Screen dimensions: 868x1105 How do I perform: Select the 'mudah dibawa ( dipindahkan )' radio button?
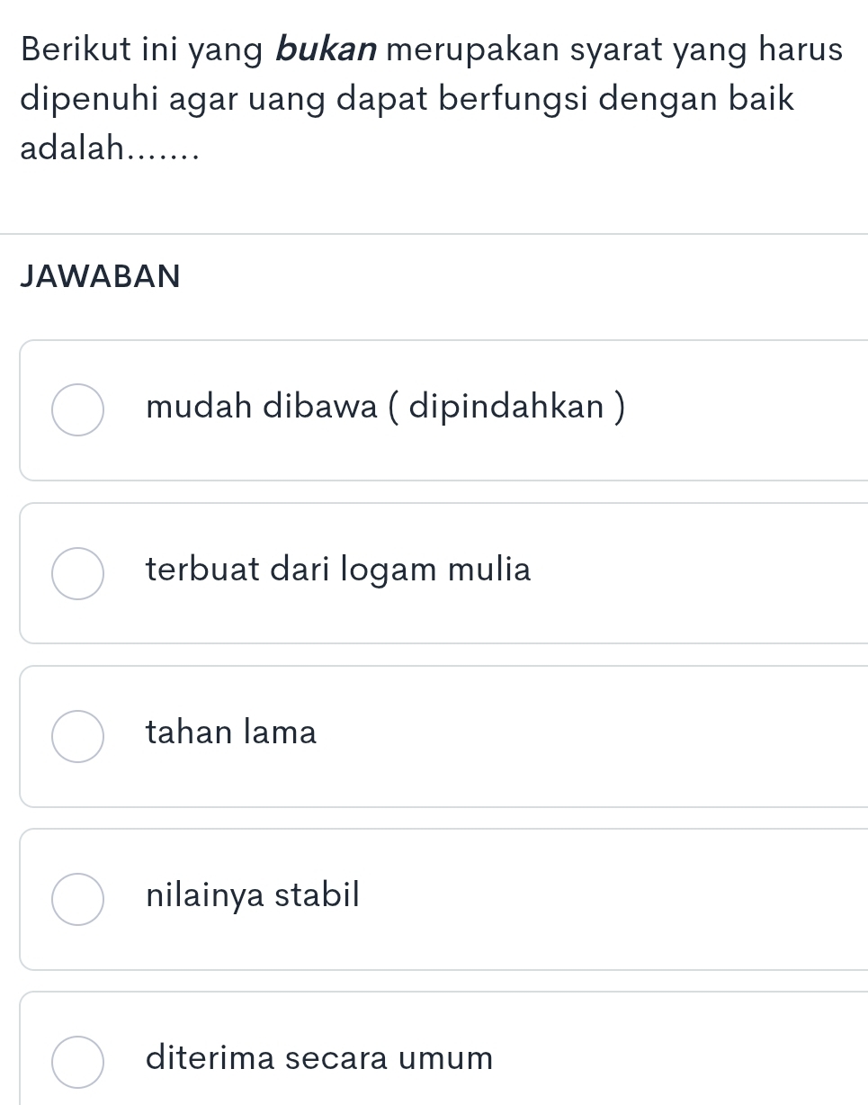click(77, 409)
